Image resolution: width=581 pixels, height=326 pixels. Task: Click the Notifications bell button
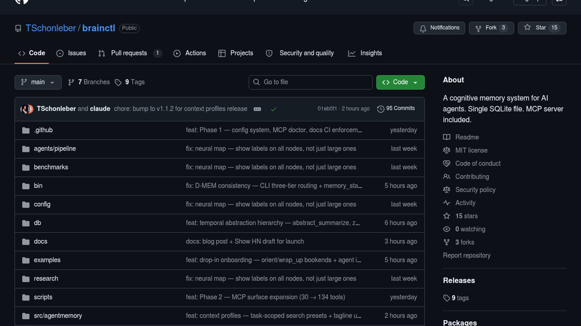point(439,28)
